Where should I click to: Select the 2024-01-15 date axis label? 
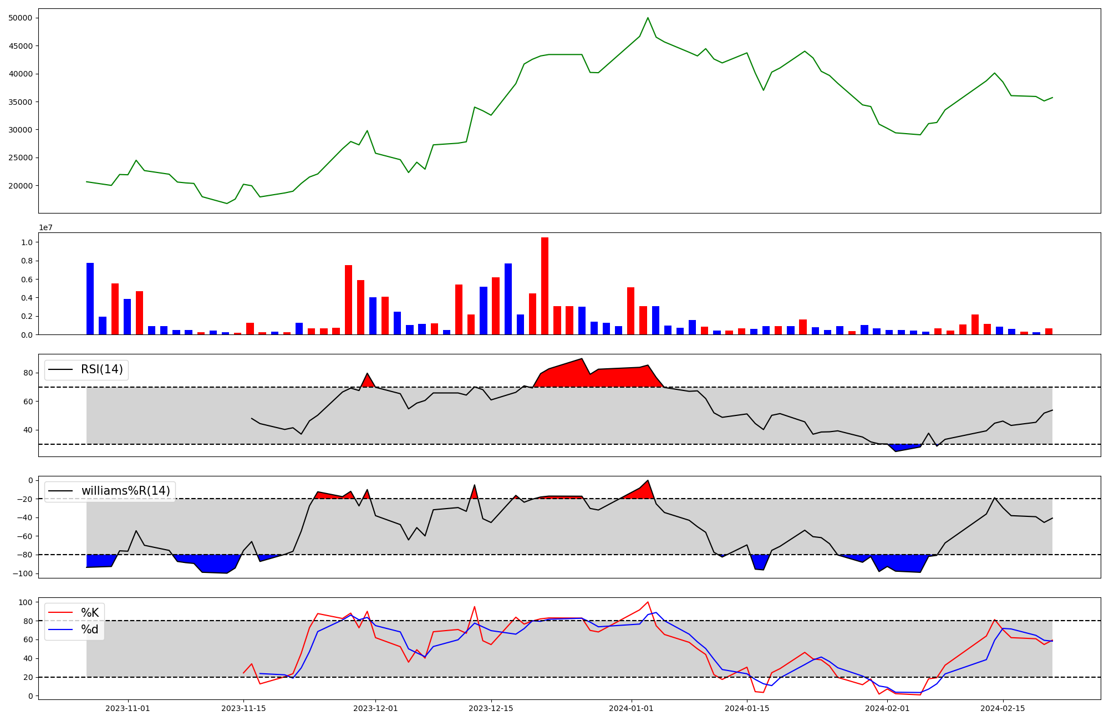click(x=746, y=708)
